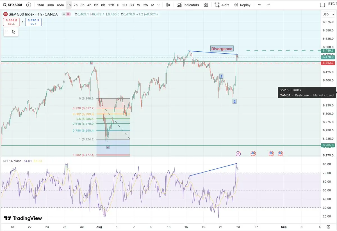Click the S&P 500 Index symbol logo
This screenshot has height=231, width=337.
tap(5, 14)
